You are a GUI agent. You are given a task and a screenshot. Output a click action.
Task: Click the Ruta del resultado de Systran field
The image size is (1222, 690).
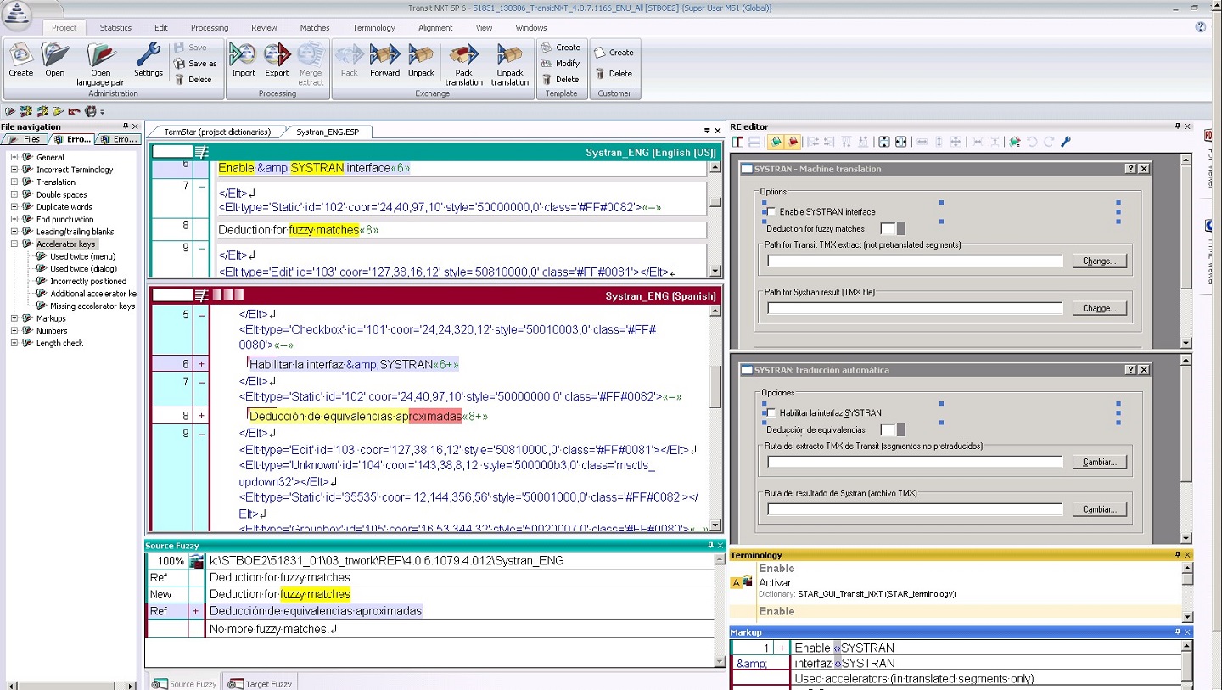click(915, 509)
